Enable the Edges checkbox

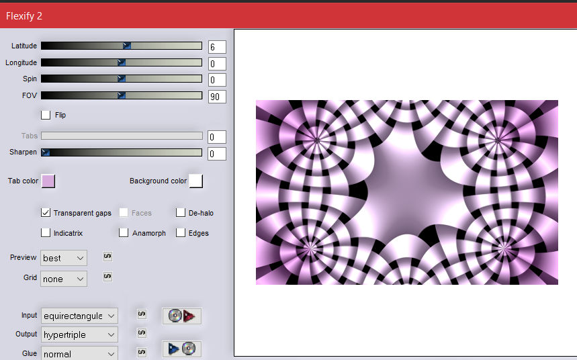click(180, 232)
